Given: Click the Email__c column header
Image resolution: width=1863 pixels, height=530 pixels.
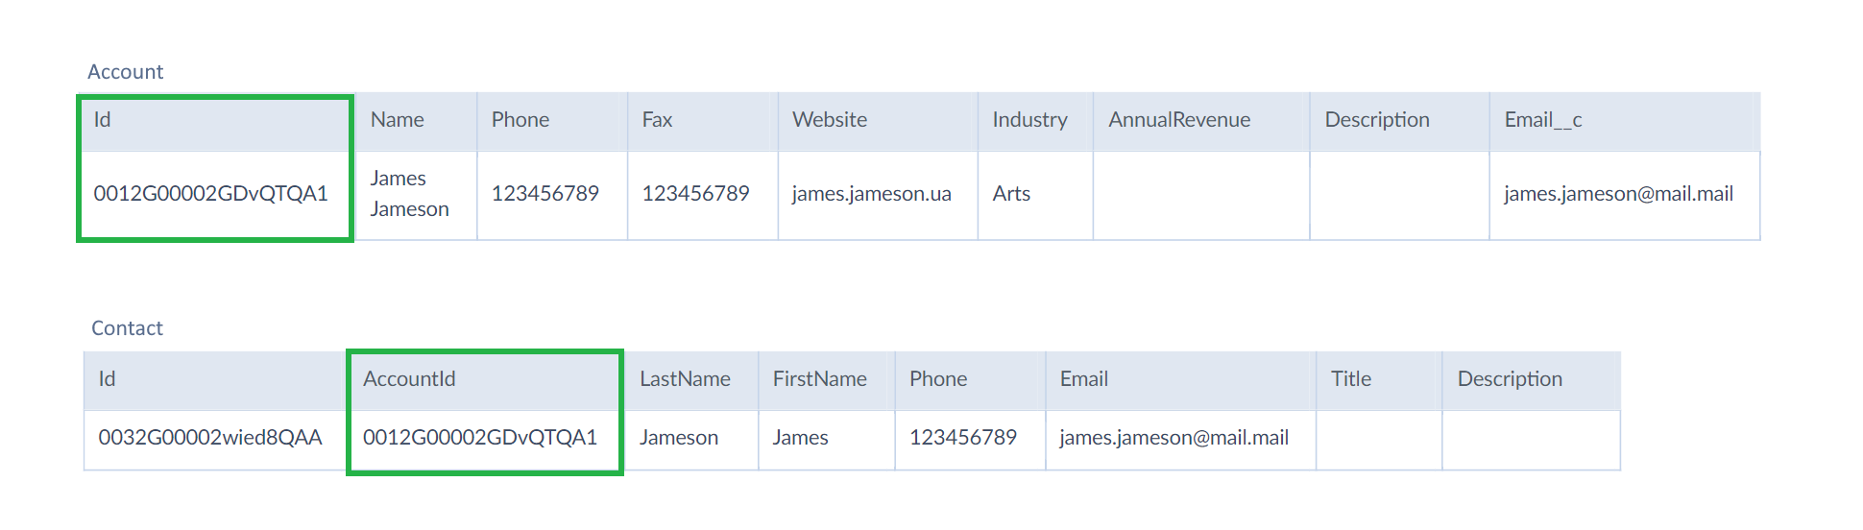Looking at the screenshot, I should coord(1625,121).
